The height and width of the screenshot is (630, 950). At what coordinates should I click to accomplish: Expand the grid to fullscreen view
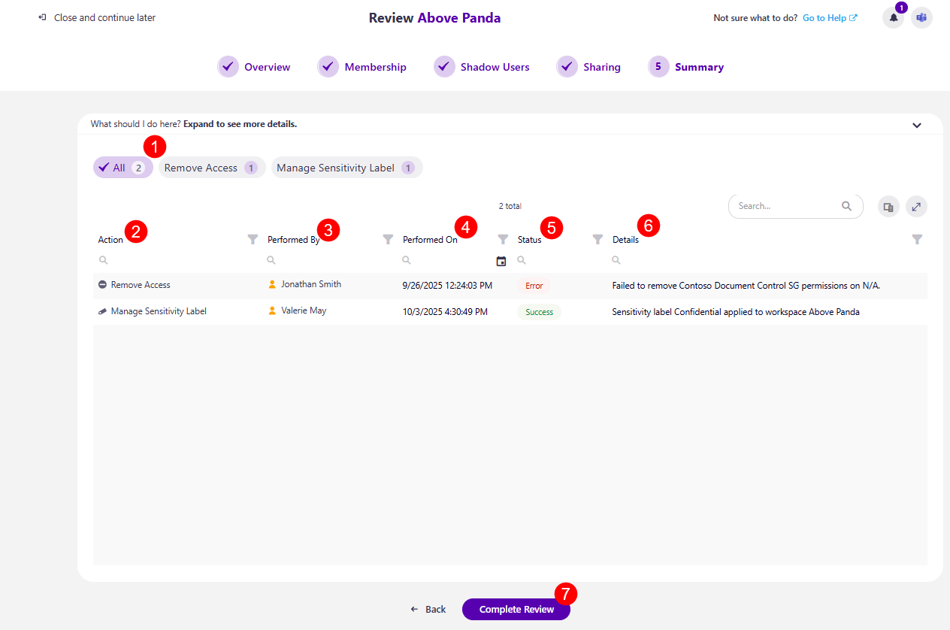click(x=916, y=205)
